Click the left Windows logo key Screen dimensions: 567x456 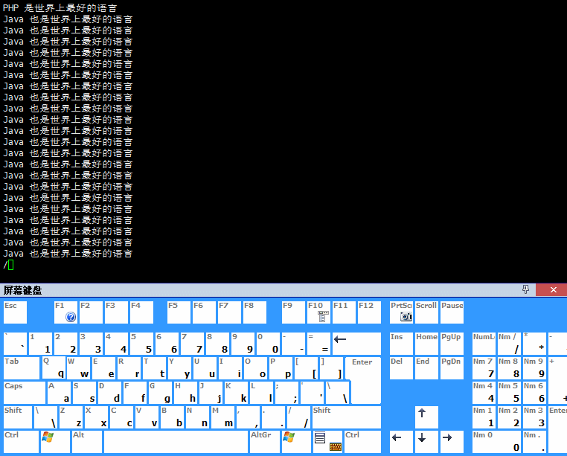click(55, 442)
